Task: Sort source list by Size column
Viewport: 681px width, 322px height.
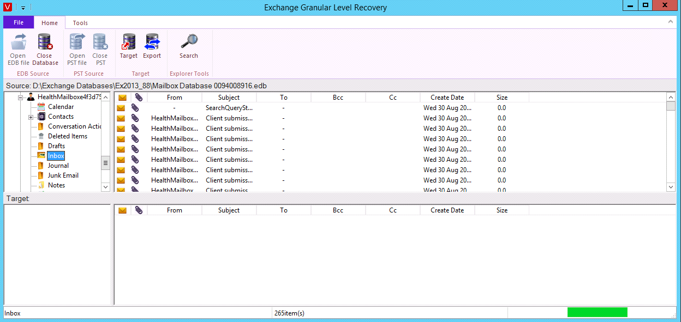Action: pyautogui.click(x=502, y=98)
